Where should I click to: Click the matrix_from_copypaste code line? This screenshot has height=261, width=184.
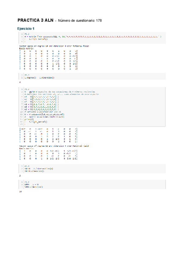pos(93,36)
